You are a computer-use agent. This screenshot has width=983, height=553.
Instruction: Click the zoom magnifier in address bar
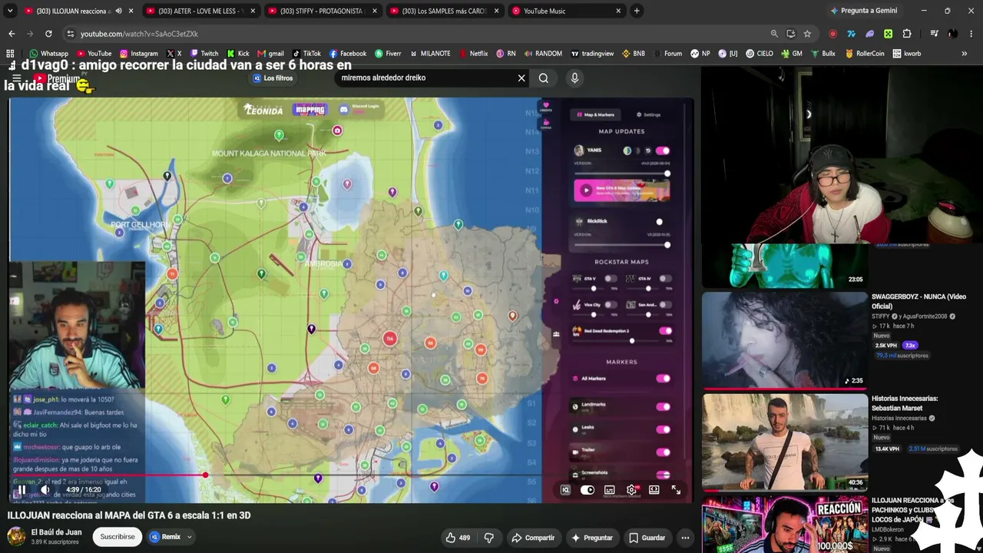(774, 34)
